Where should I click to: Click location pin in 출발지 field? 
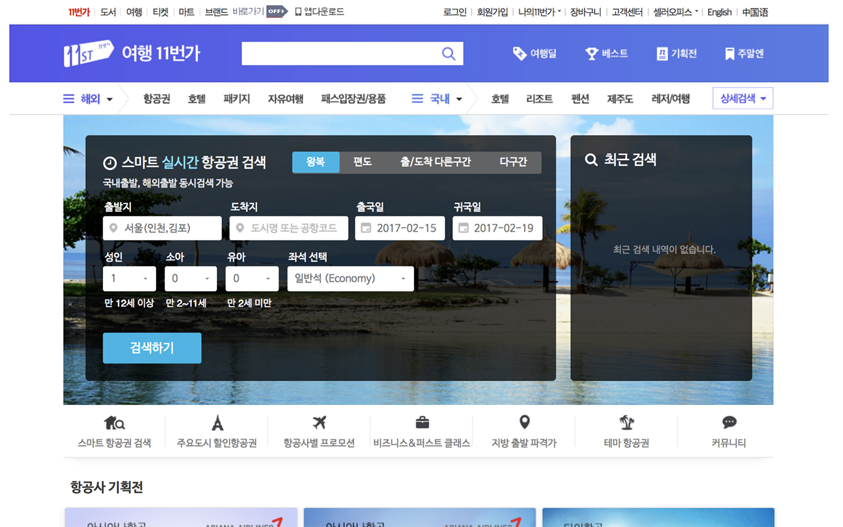[113, 228]
